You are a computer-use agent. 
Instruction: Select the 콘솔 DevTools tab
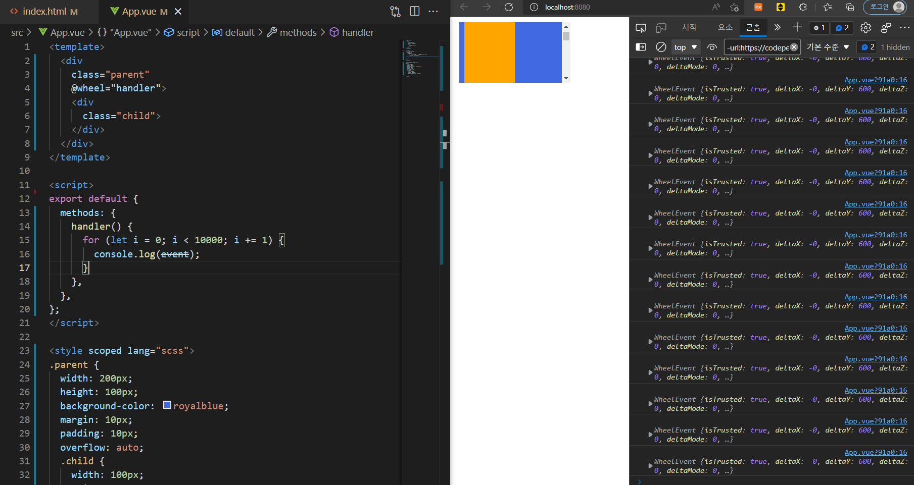pos(753,27)
